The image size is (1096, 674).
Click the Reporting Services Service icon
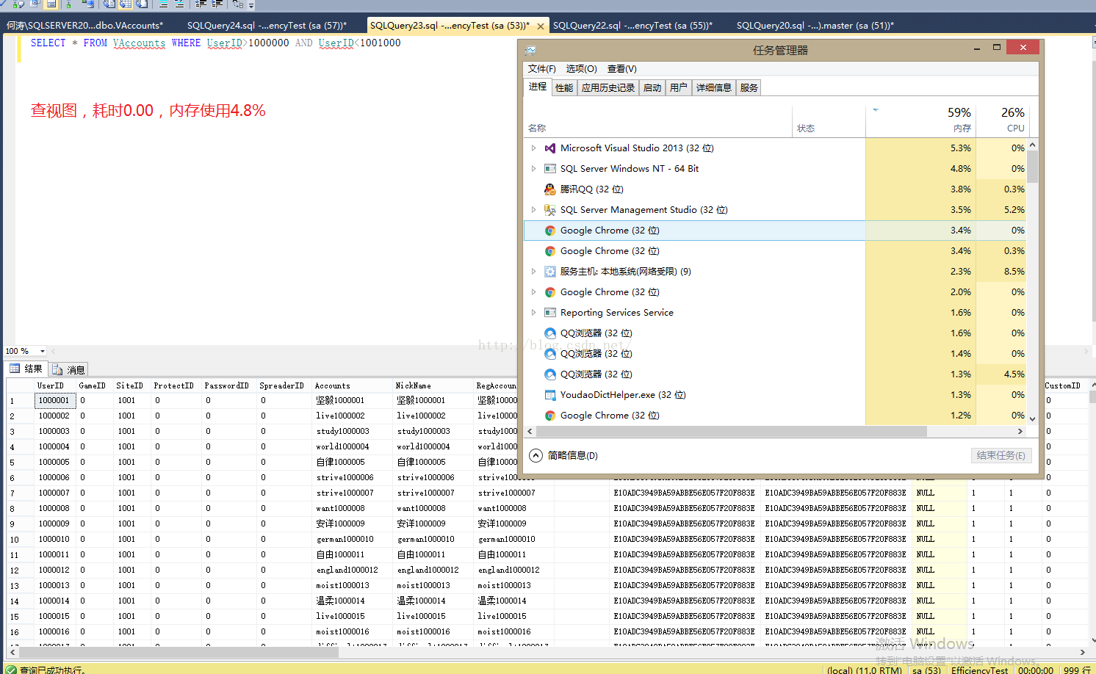point(549,313)
